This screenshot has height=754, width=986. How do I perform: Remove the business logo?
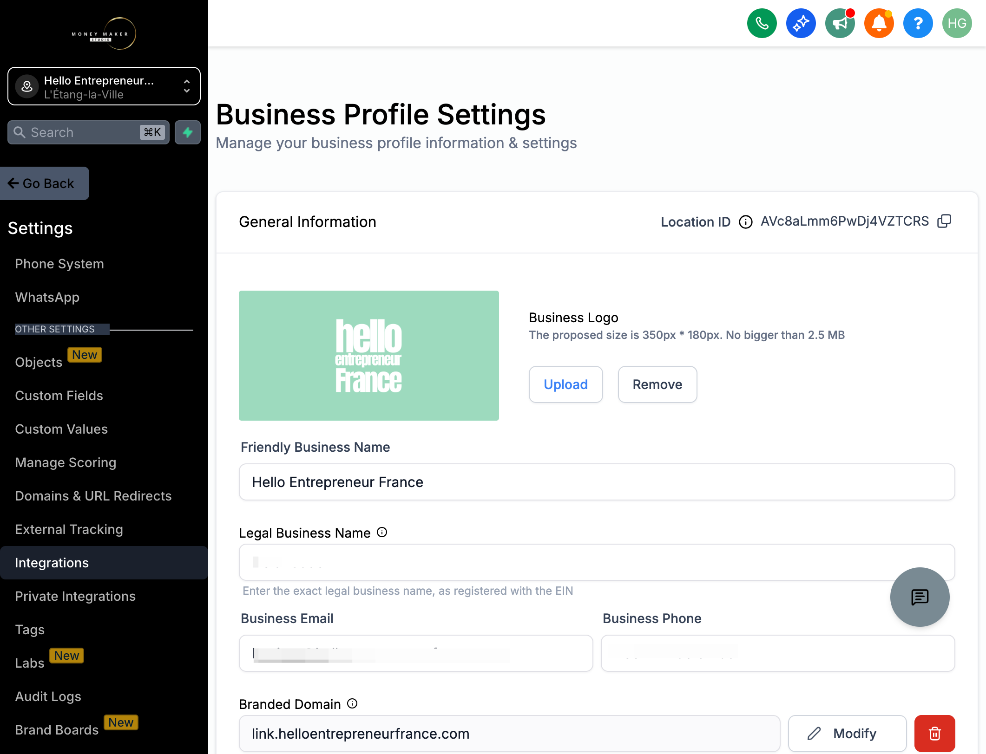coord(657,384)
